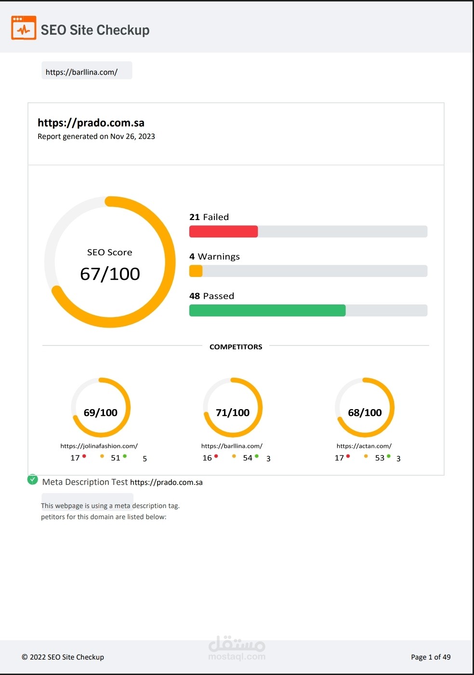
Task: Open the https://jolinafashion.com/ competitor link
Action: (x=99, y=446)
